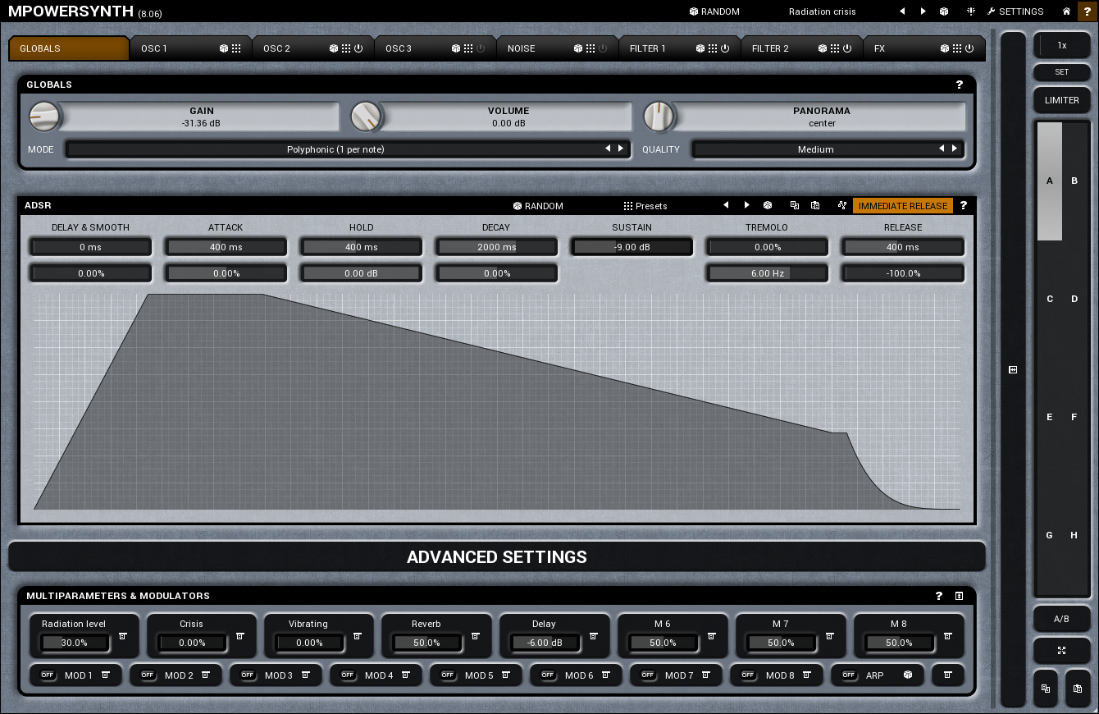This screenshot has height=714, width=1099.
Task: Load a random preset via the top bar dice
Action: (944, 11)
